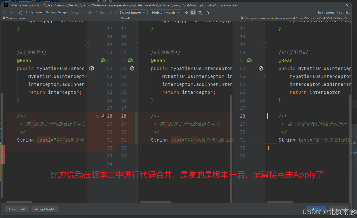
Task: Close the Merge Revisions dialog
Action: click(347, 5)
